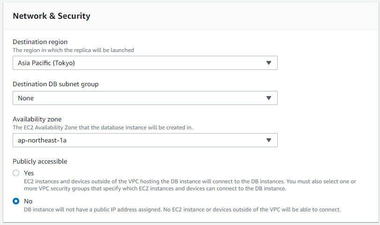Click the description text under No option
Image resolution: width=380 pixels, height=225 pixels.
(x=182, y=209)
